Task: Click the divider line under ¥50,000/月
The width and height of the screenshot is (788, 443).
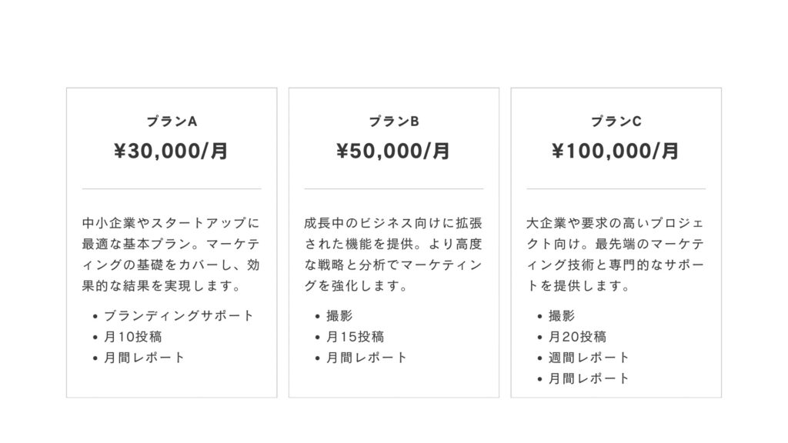Action: tap(393, 188)
